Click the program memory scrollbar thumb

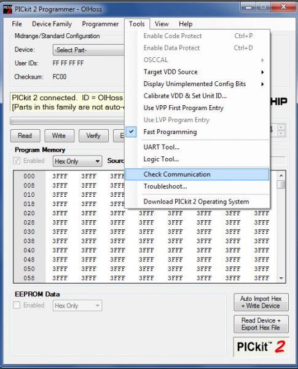(x=281, y=184)
